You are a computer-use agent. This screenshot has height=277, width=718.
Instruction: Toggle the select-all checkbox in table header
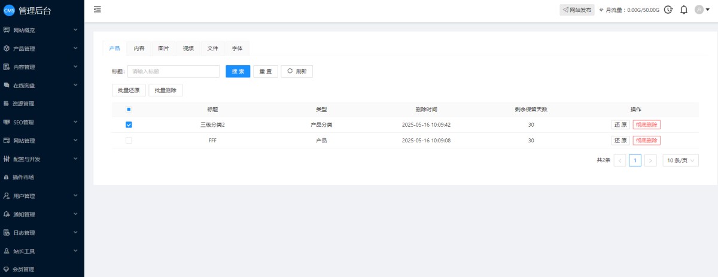pos(129,109)
